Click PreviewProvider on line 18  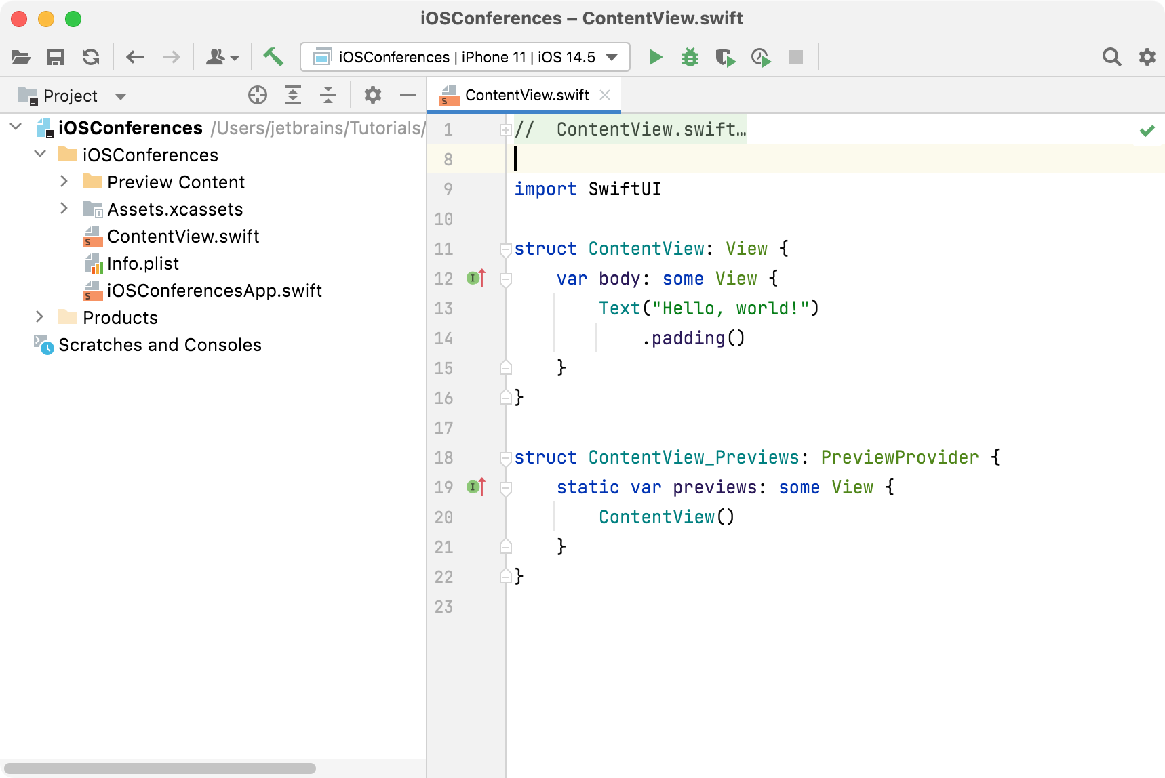(900, 457)
